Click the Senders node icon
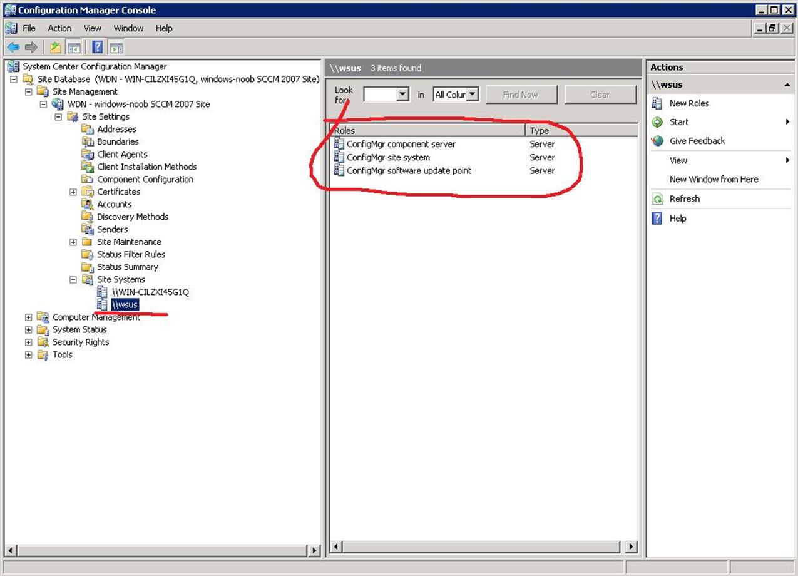This screenshot has width=798, height=576. pos(87,229)
